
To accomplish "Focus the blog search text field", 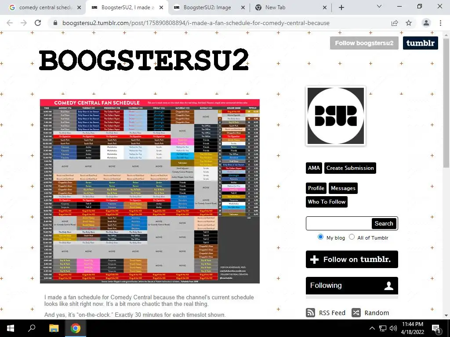I will pyautogui.click(x=339, y=223).
